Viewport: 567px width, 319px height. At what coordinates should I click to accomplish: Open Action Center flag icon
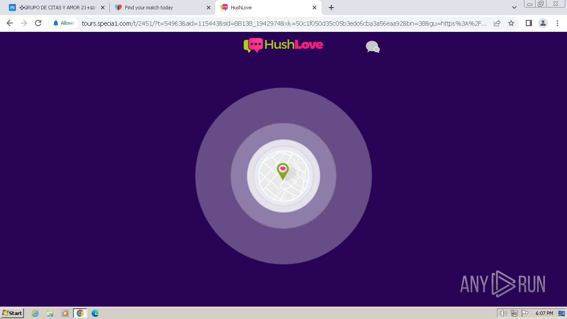(x=525, y=313)
